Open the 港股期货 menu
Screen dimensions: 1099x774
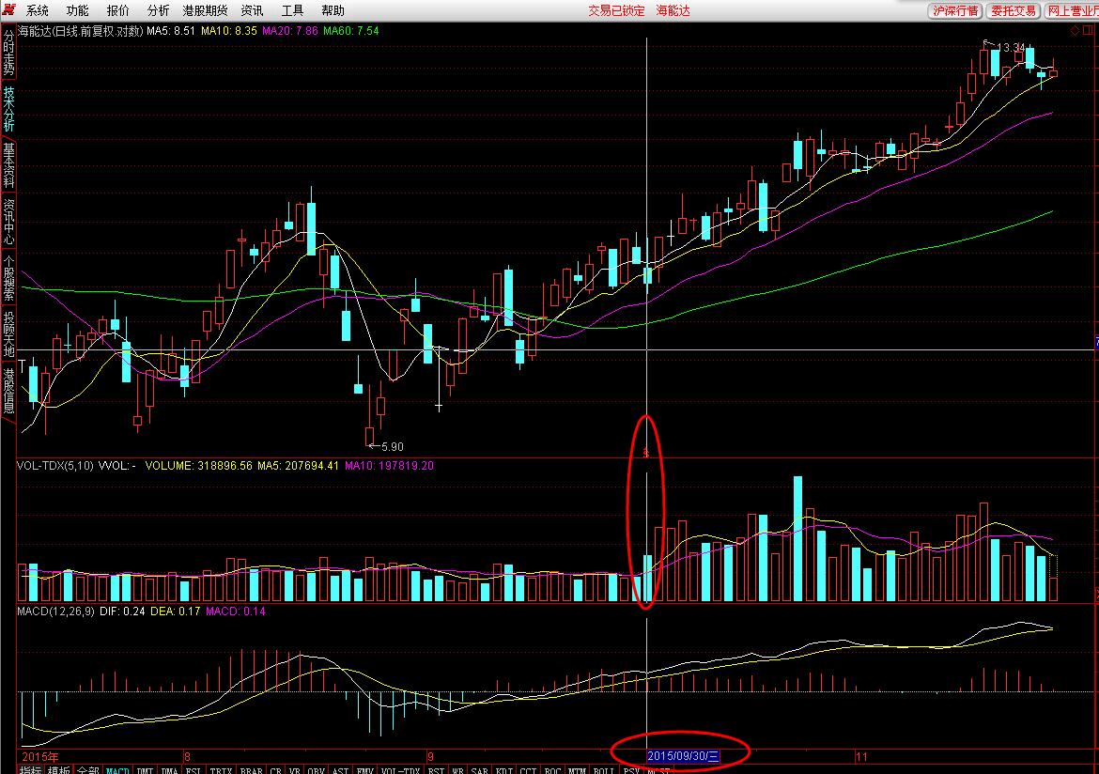pyautogui.click(x=205, y=10)
